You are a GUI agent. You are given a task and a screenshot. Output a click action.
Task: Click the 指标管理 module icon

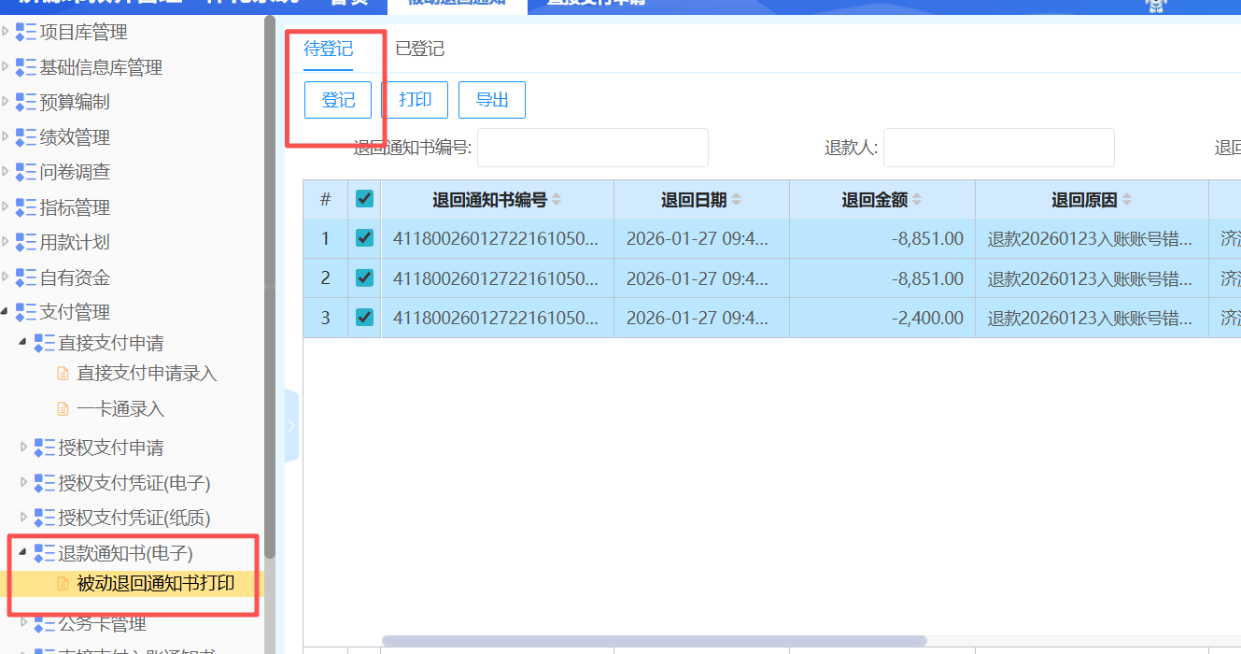26,207
